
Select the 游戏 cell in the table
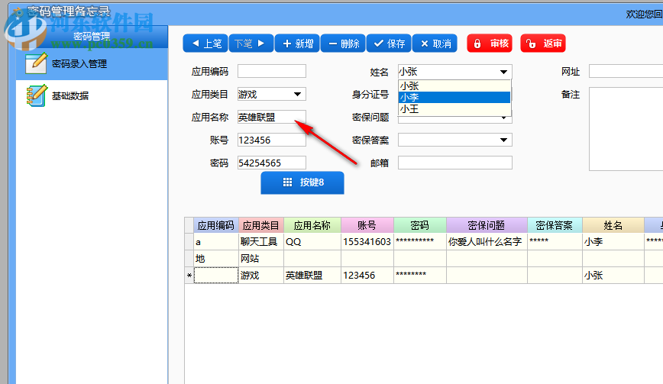coord(261,276)
